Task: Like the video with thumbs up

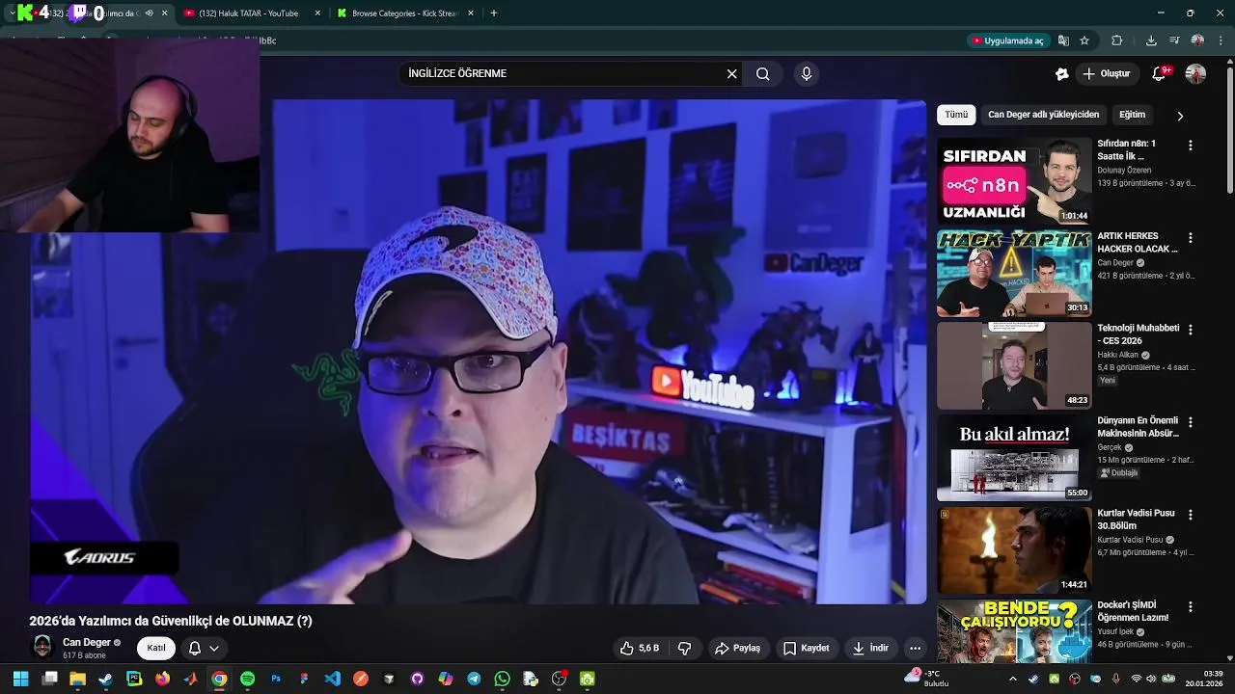Action: 641,648
